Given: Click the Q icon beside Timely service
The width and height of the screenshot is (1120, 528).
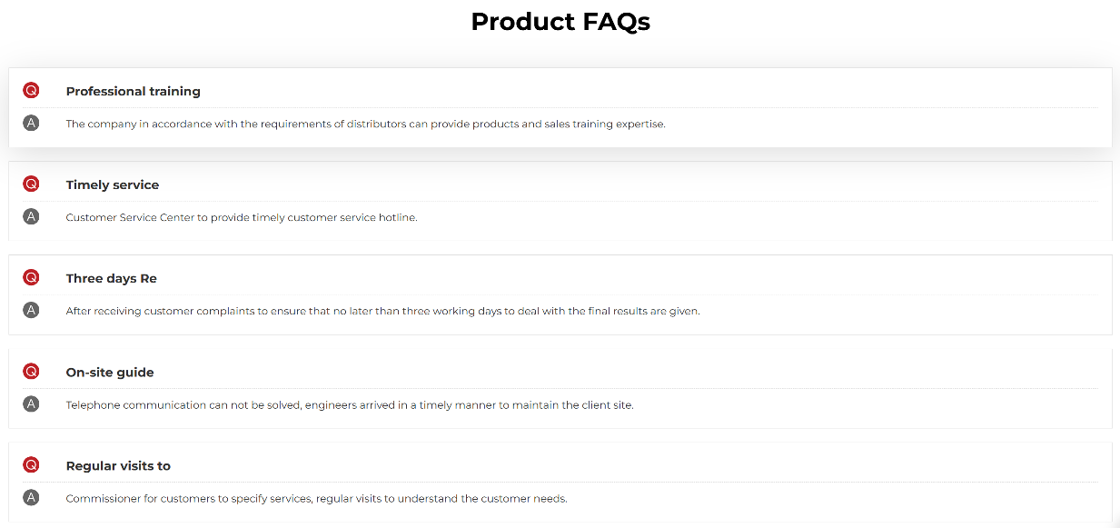Looking at the screenshot, I should click(32, 184).
